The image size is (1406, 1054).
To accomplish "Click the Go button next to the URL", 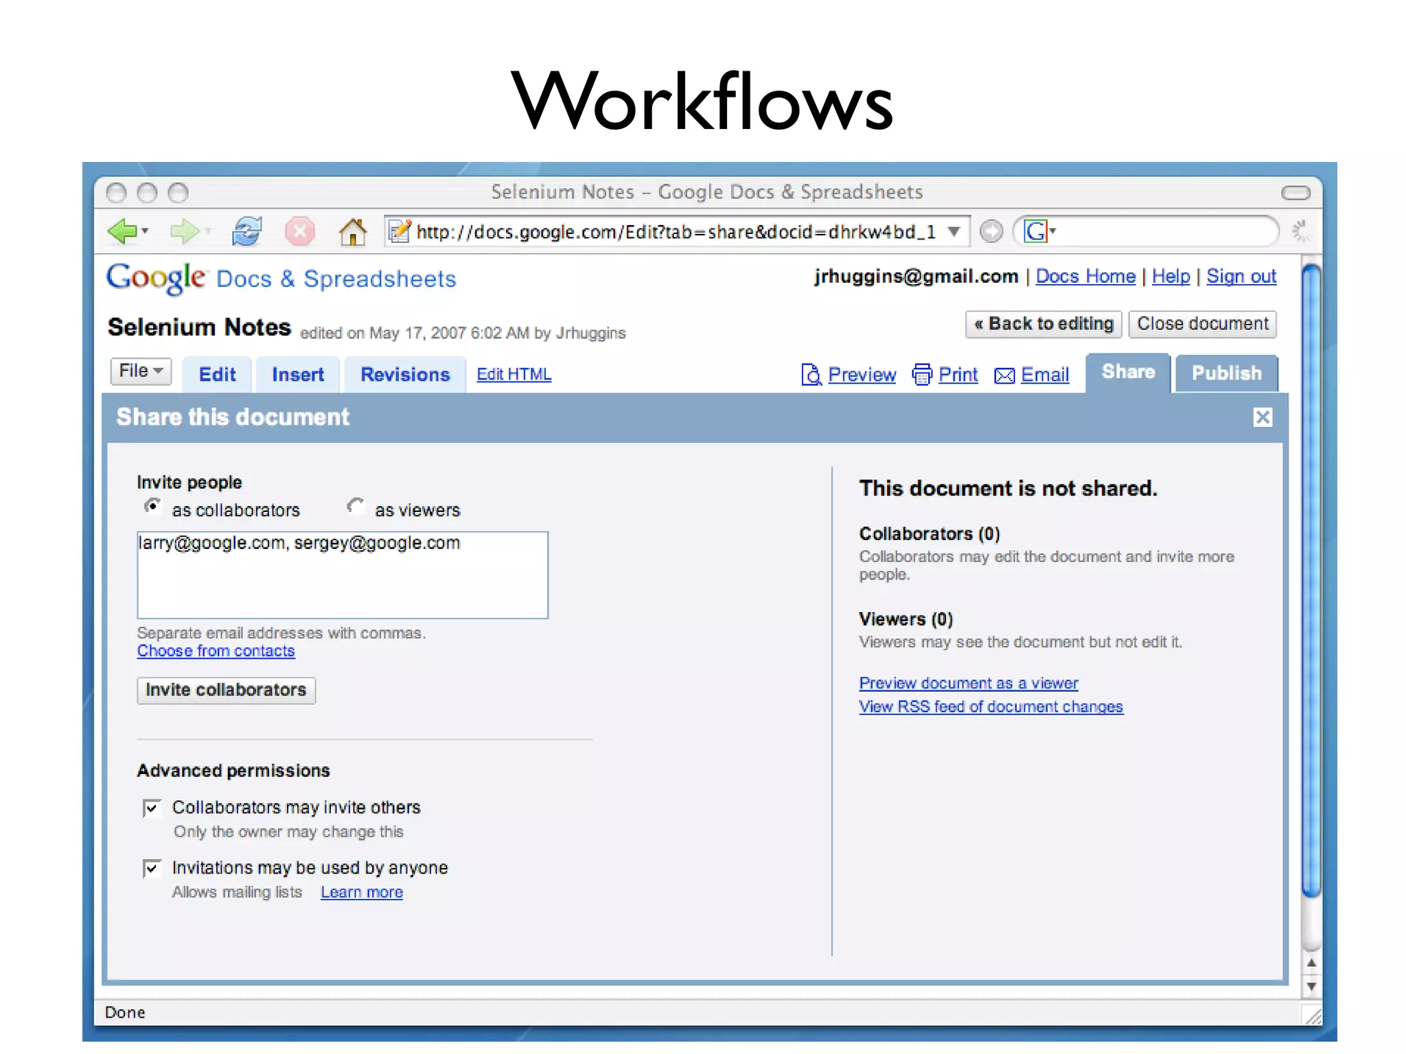I will click(x=991, y=231).
